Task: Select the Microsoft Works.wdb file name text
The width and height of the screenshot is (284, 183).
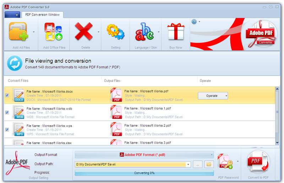Action: (49, 109)
